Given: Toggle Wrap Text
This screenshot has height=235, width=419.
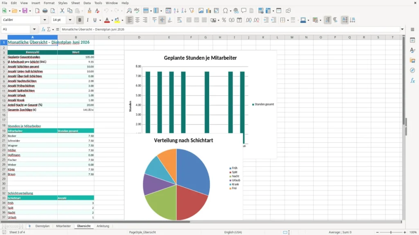Looking at the screenshot, I should (x=179, y=20).
